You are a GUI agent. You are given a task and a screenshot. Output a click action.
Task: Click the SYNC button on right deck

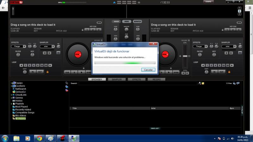coord(176,72)
